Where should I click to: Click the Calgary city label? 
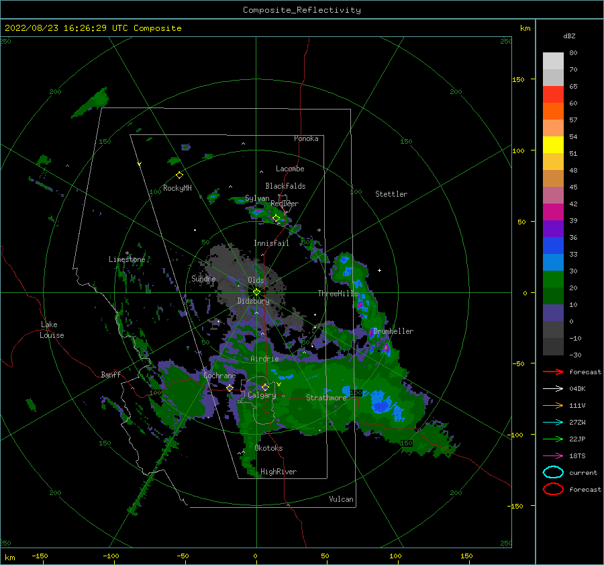click(x=262, y=395)
